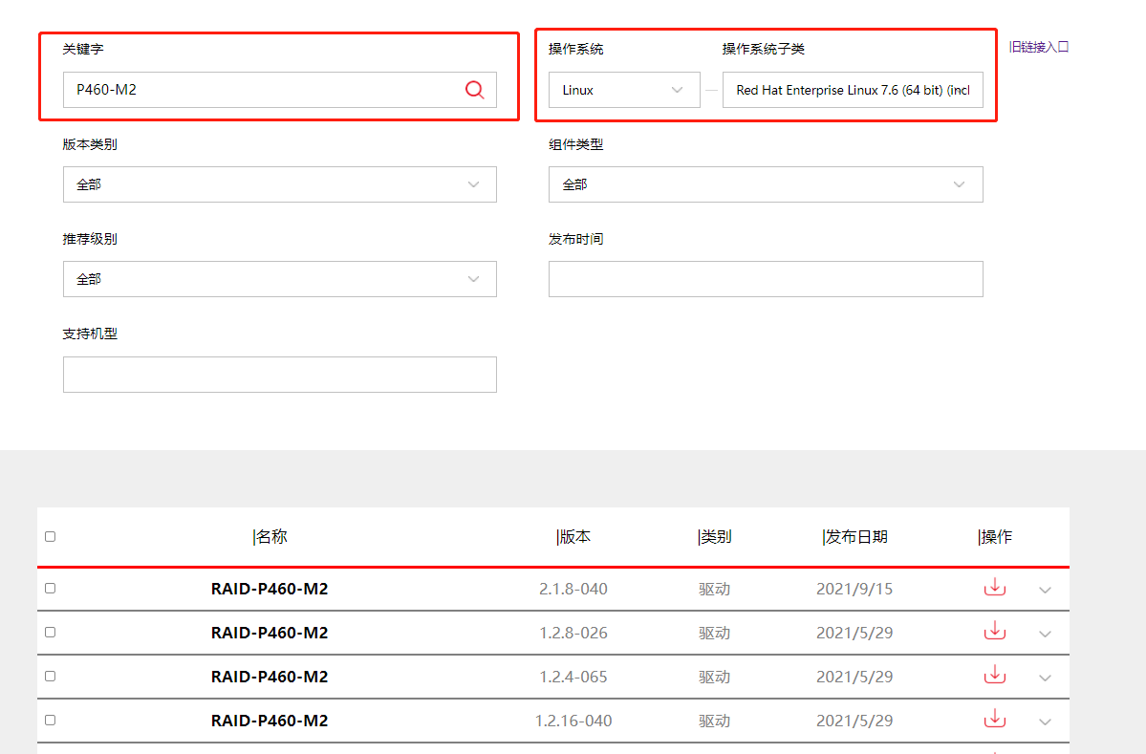Check the box for version 1.2.16-040 row

(50, 720)
